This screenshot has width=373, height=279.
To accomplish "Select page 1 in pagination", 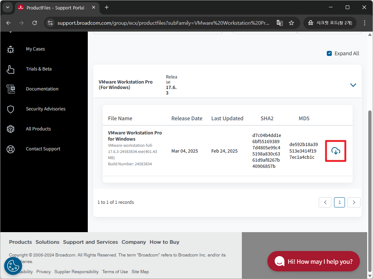I will pyautogui.click(x=339, y=202).
